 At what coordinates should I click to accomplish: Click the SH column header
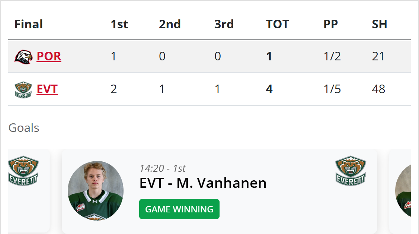(380, 24)
